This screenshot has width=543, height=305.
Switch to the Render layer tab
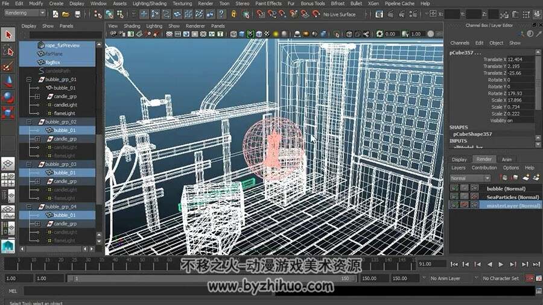[484, 159]
